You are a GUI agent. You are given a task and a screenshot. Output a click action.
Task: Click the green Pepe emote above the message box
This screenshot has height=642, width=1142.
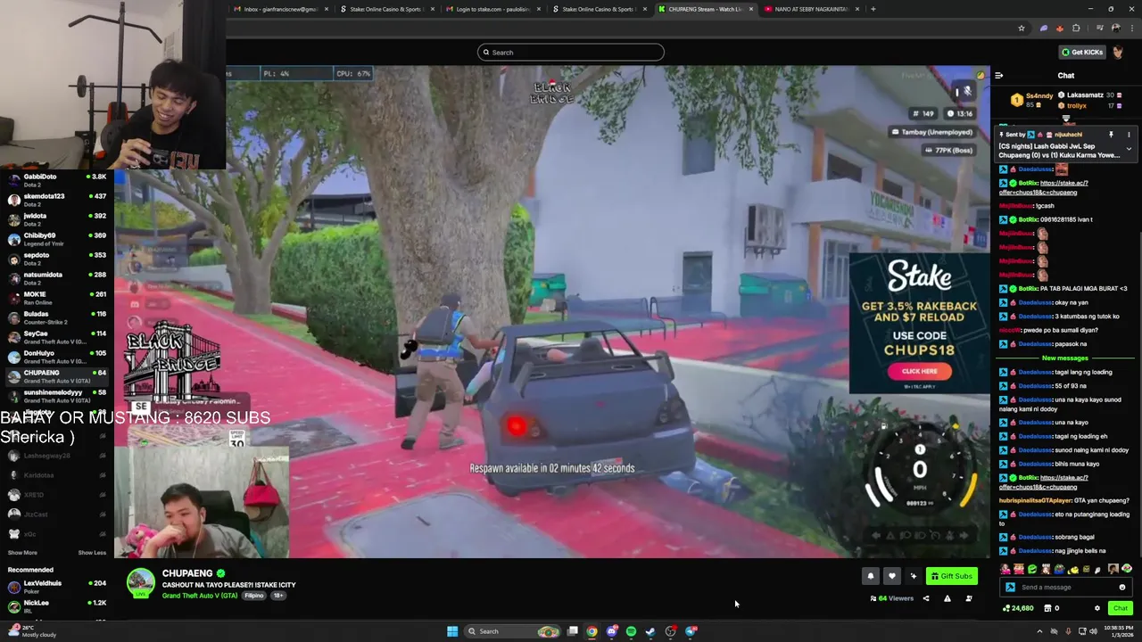click(1032, 569)
